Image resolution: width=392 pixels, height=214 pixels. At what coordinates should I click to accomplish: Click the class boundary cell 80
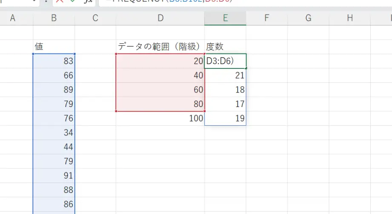click(160, 104)
